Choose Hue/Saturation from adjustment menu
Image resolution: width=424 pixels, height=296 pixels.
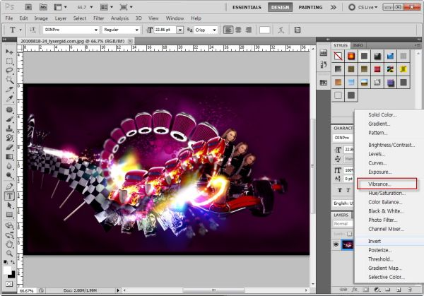(x=387, y=193)
